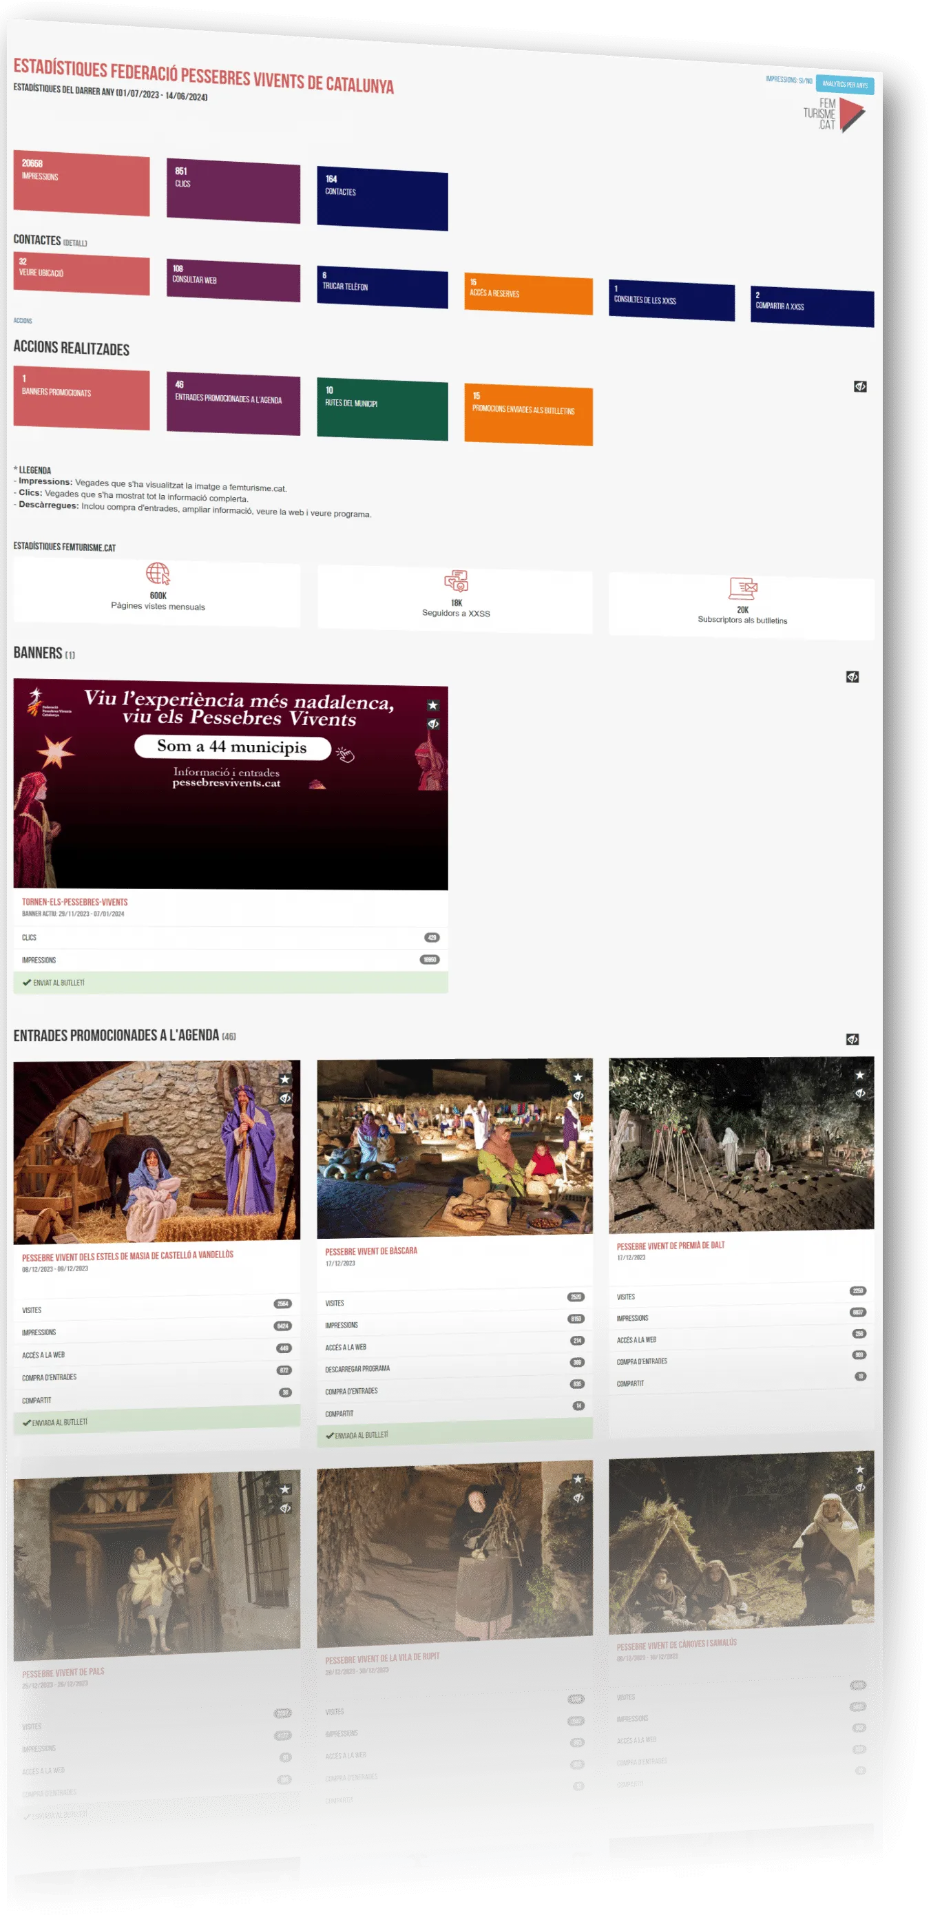The image size is (931, 1915).
Task: Toggle the Impressions SI/NO link
Action: click(788, 80)
